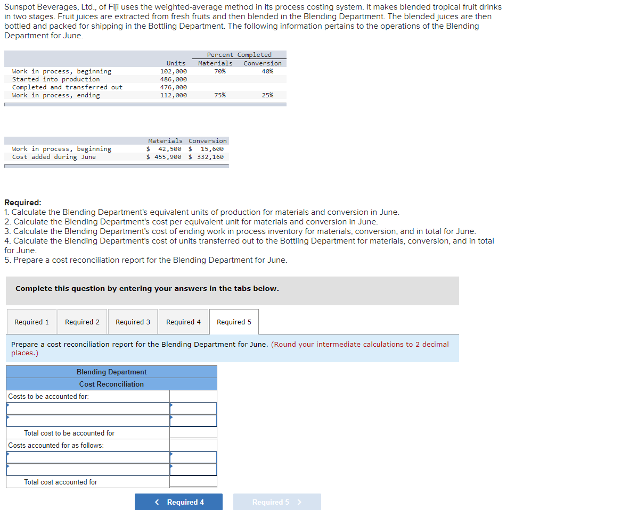Click the 'Required 5 >' navigation button
This screenshot has width=621, height=510.
(277, 501)
